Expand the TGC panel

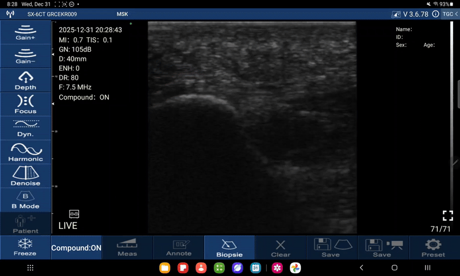(x=450, y=14)
